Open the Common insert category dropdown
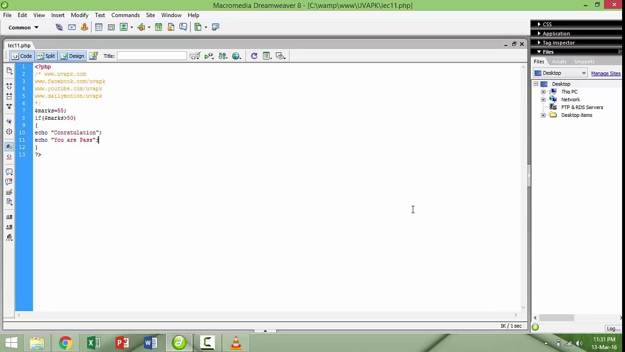625x352 pixels. coord(23,27)
